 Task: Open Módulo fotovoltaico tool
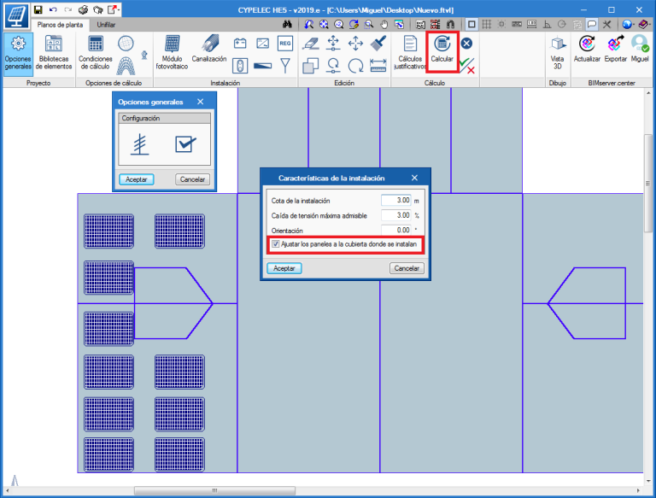173,50
